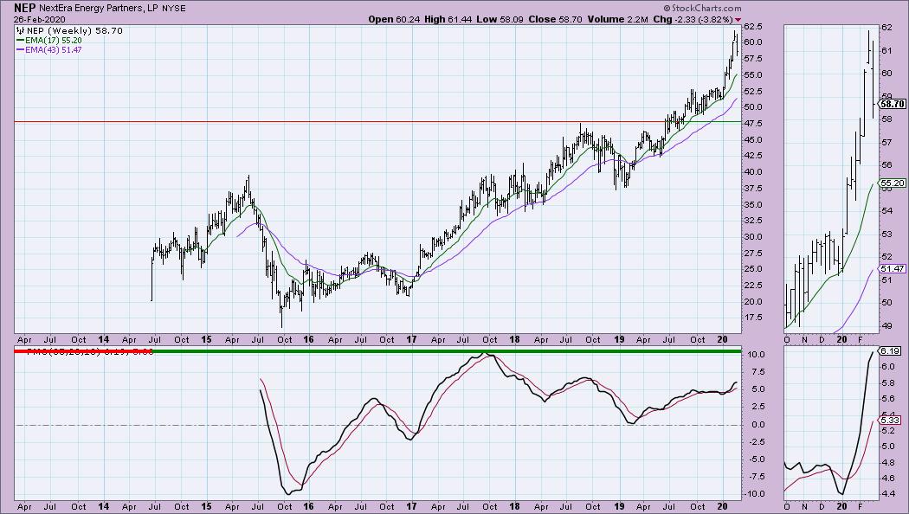Click the year 17 label under the price chart
This screenshot has height=514, width=909.
(x=411, y=339)
